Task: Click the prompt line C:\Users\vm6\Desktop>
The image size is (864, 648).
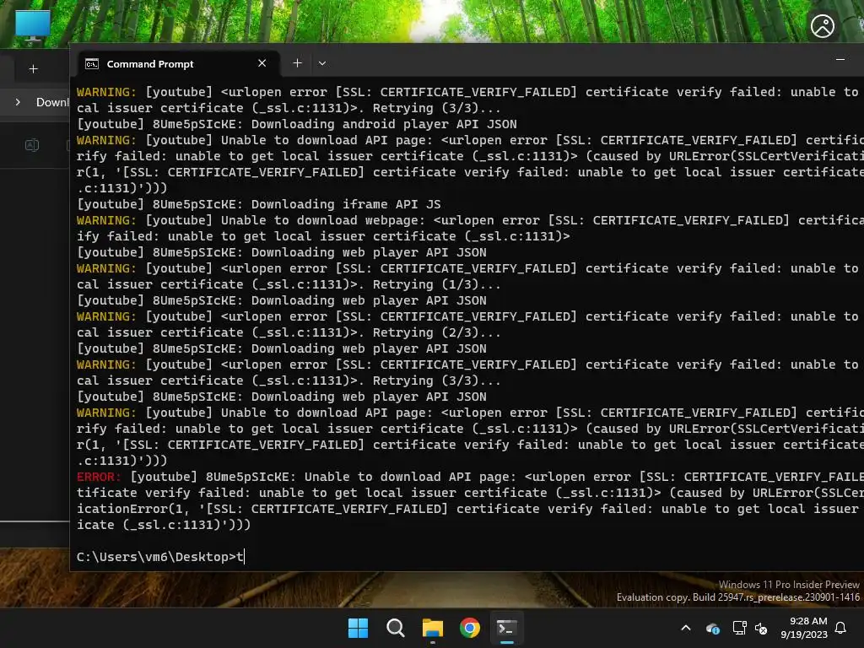Action: [156, 557]
